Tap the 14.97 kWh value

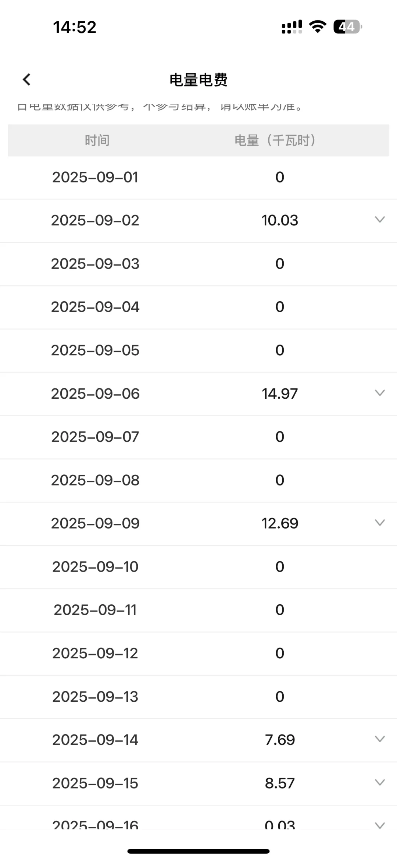280,394
